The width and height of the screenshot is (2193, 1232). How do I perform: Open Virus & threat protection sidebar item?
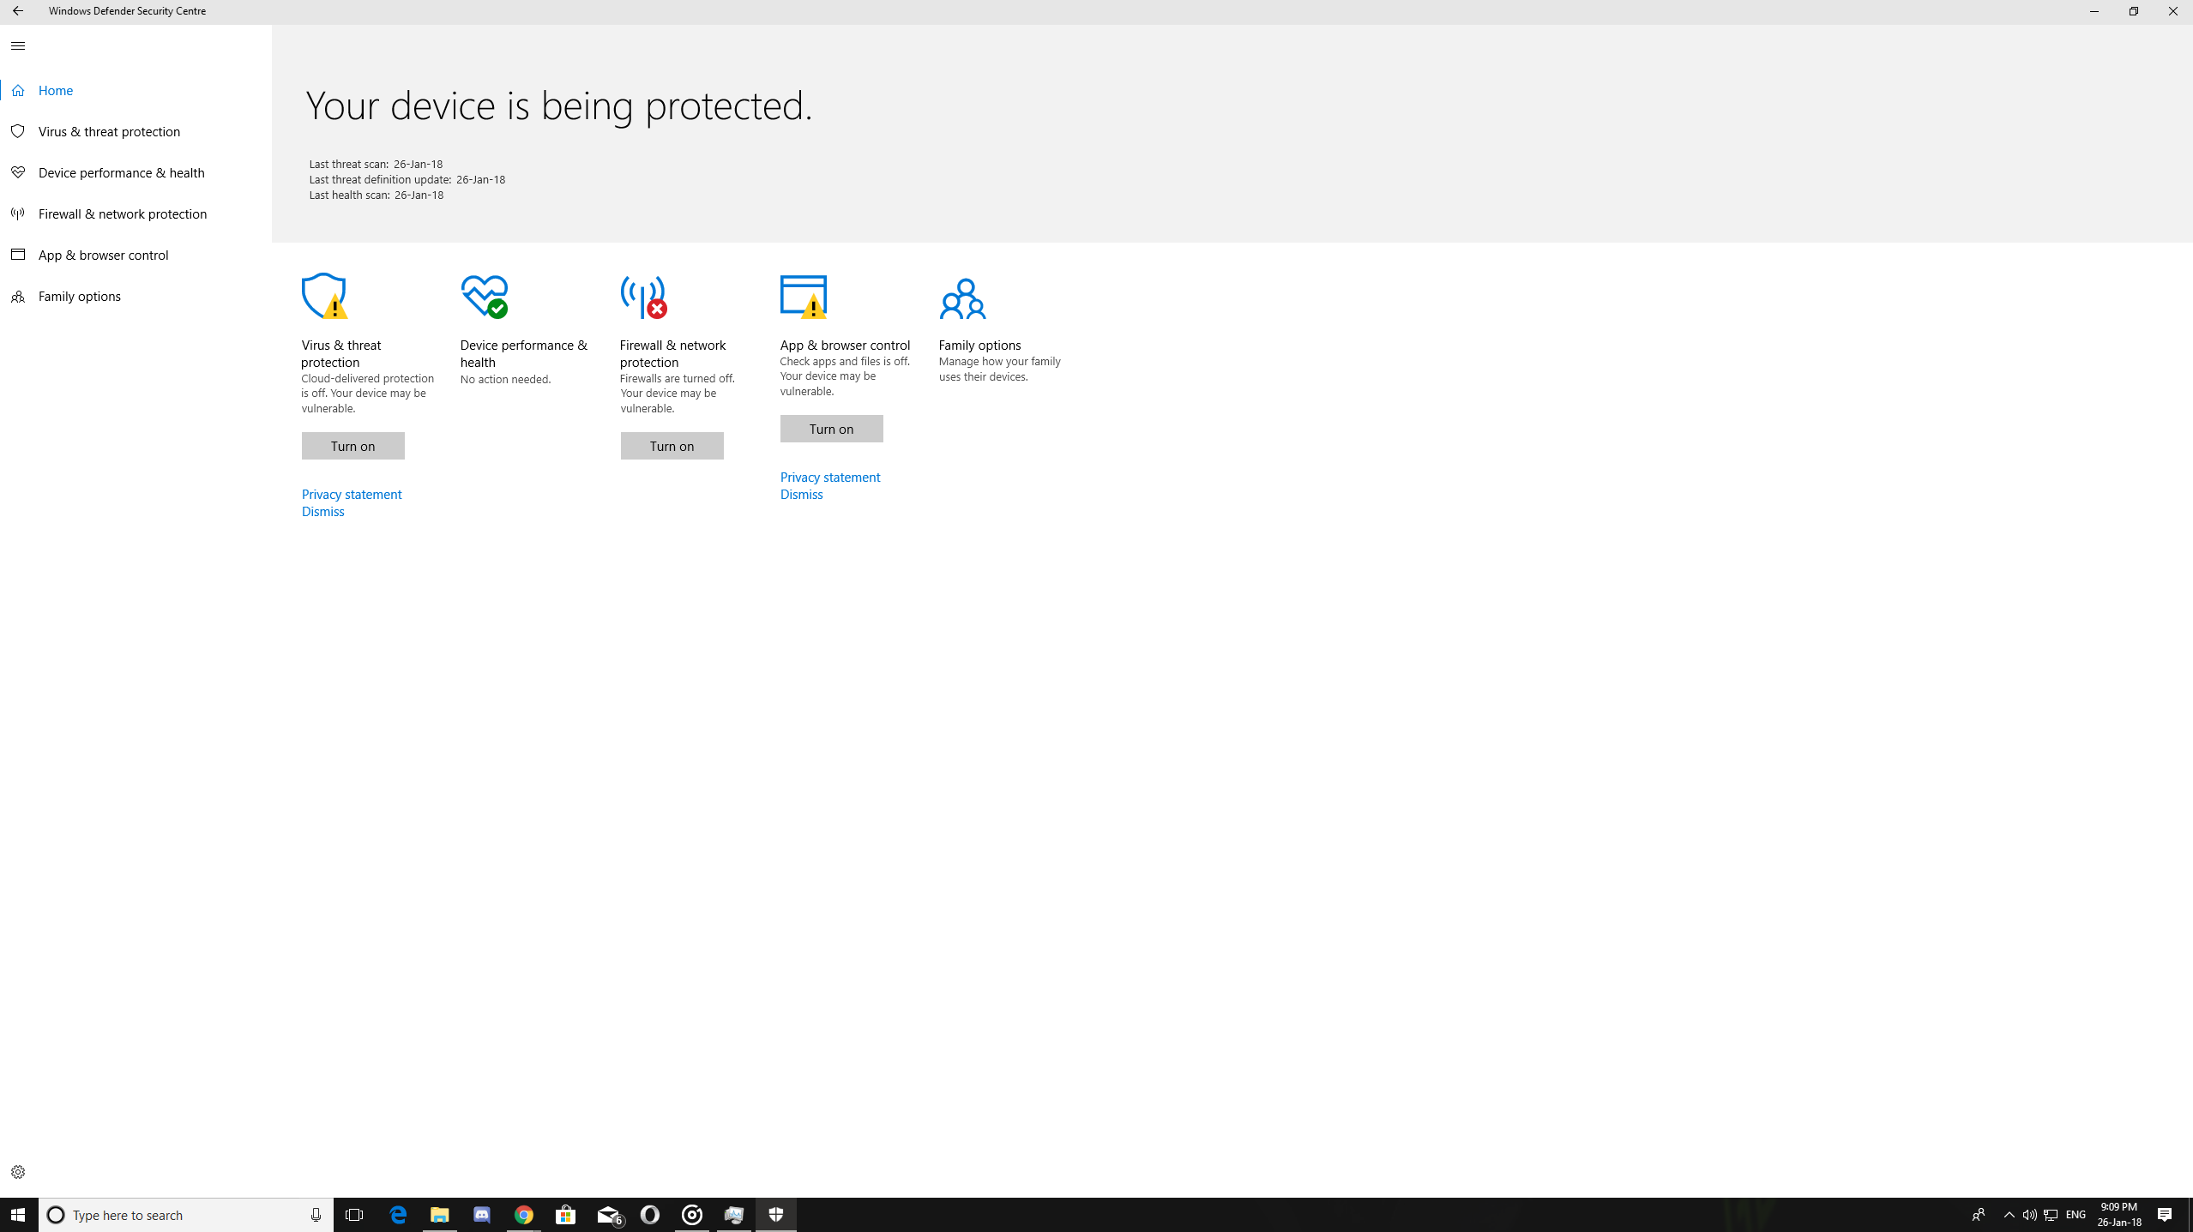coord(109,132)
